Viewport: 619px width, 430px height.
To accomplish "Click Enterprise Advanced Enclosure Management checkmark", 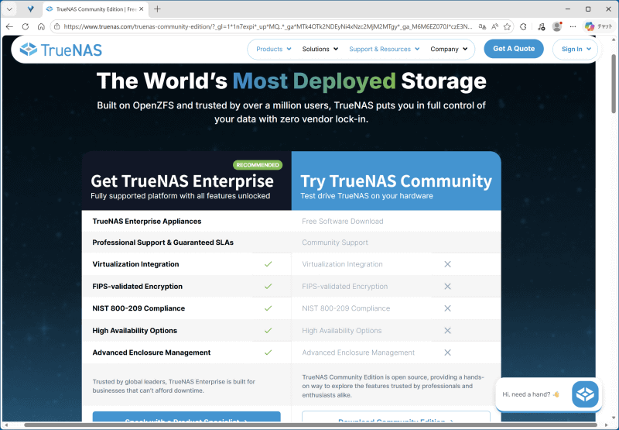I will (x=268, y=353).
